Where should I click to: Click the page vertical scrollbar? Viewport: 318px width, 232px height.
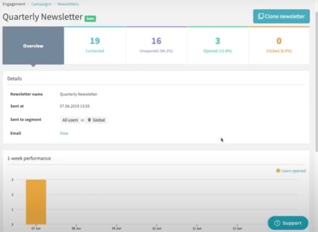[x=316, y=83]
